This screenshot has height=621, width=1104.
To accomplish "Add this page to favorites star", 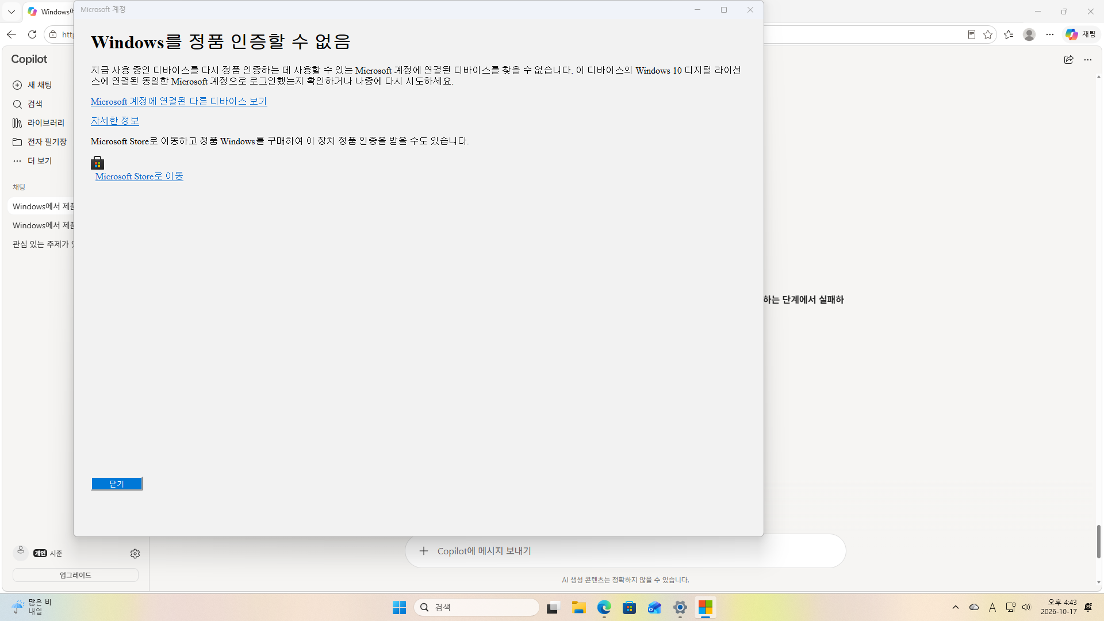I will [988, 34].
